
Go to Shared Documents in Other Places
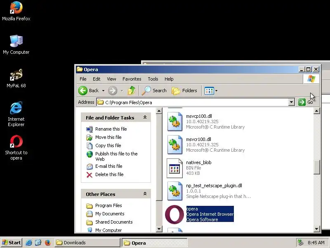(x=114, y=222)
